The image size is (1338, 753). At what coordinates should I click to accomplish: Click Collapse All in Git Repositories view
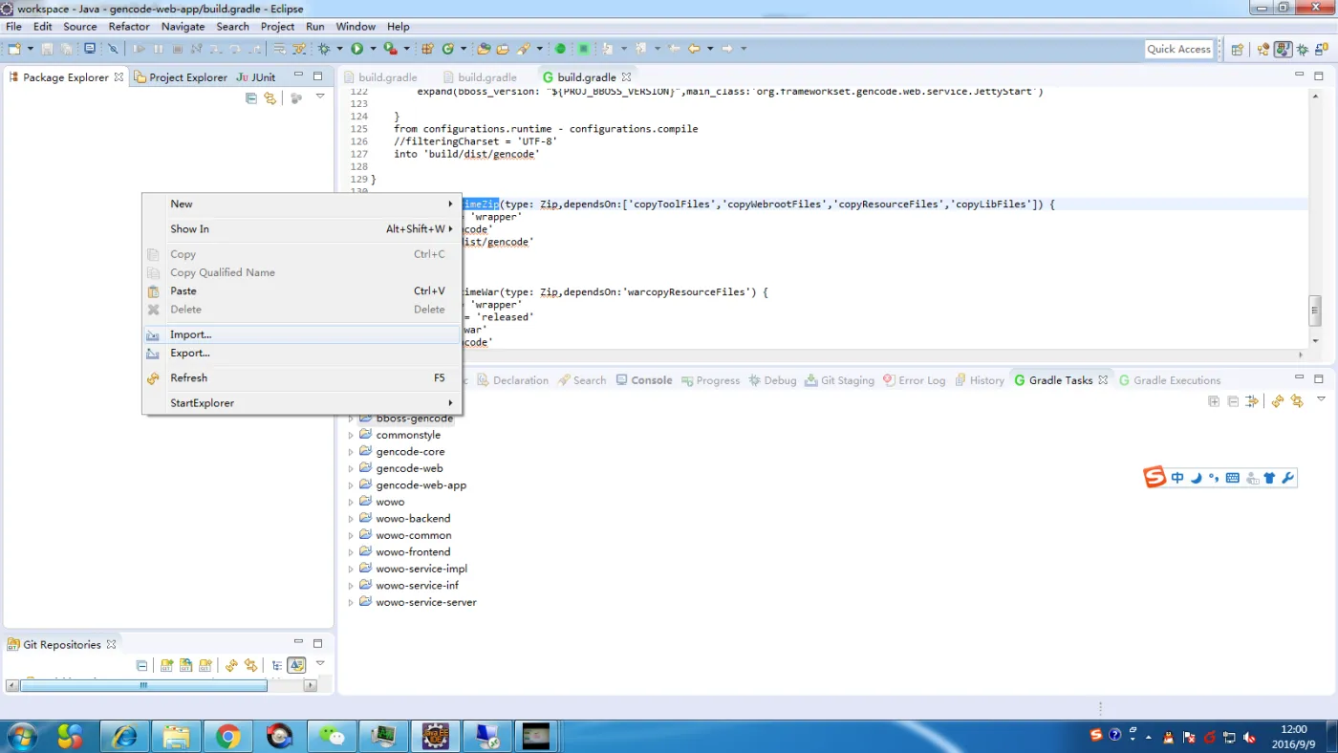pyautogui.click(x=142, y=665)
